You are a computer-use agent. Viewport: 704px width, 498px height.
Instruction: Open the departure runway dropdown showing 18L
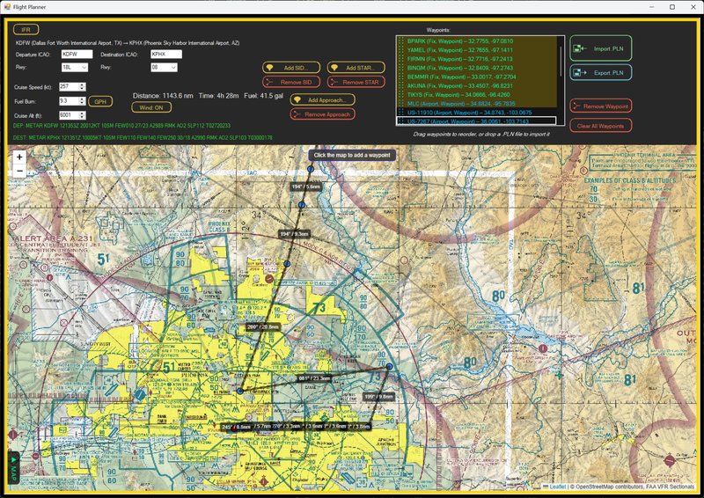coord(75,67)
